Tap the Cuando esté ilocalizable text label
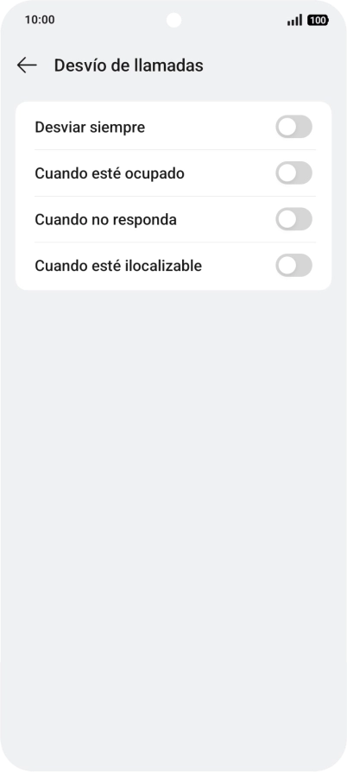This screenshot has height=772, width=347. point(118,266)
